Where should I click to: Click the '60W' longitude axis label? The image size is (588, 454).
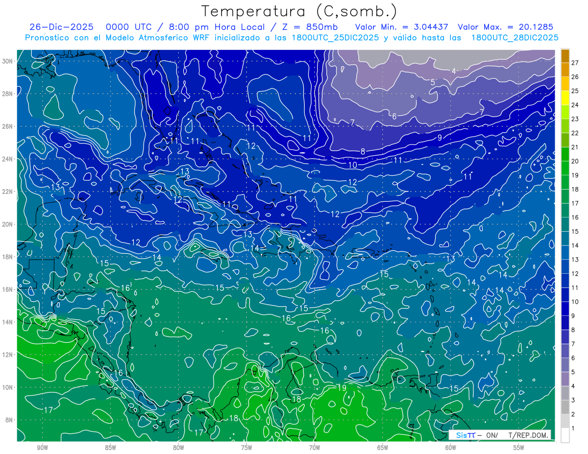click(x=451, y=448)
